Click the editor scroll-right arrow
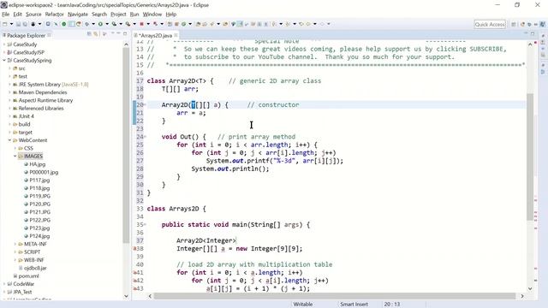 (x=522, y=296)
